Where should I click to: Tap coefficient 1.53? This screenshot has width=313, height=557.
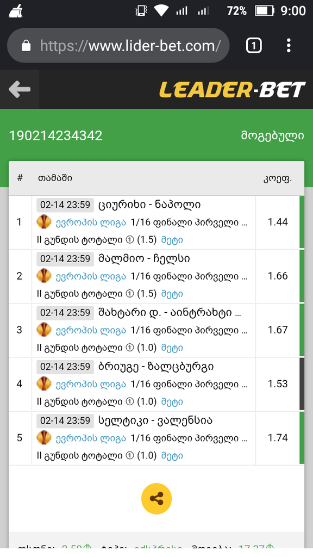click(278, 384)
